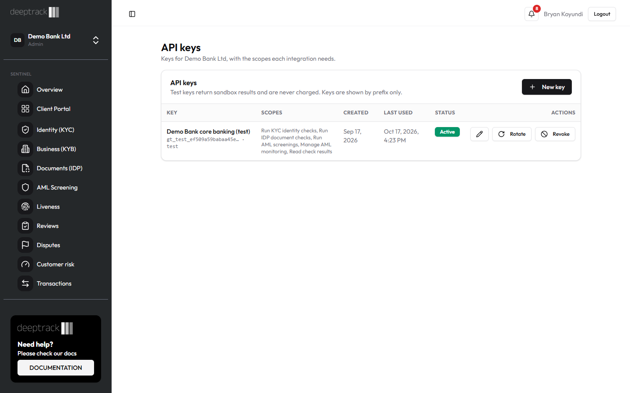
Task: Click the created date Sep 17, 2026
Action: click(352, 136)
